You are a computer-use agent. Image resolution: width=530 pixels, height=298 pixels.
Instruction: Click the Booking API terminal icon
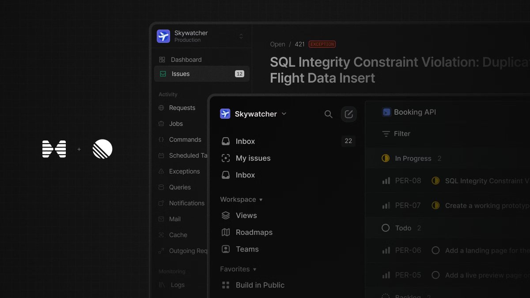click(x=386, y=112)
